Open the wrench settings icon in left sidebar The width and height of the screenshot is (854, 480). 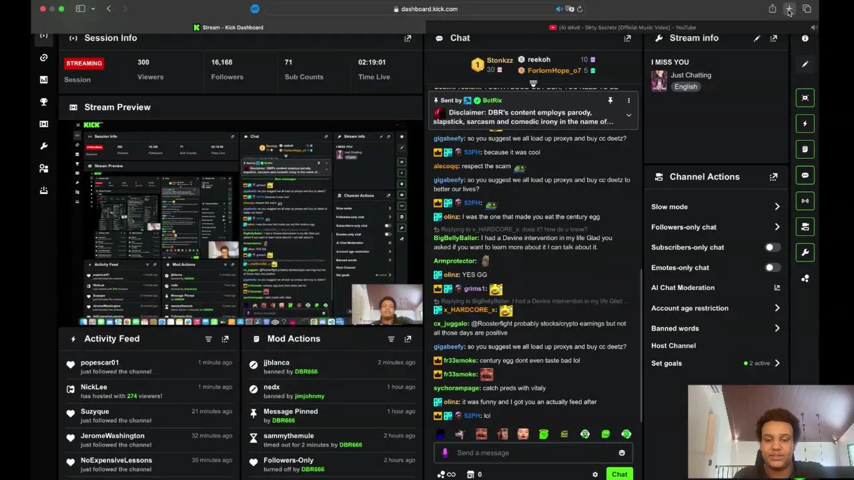(43, 146)
